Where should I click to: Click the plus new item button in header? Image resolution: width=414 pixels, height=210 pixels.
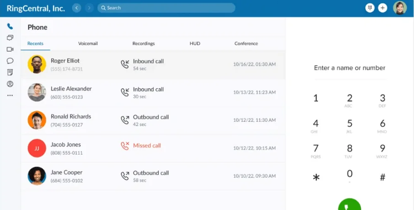pyautogui.click(x=383, y=8)
